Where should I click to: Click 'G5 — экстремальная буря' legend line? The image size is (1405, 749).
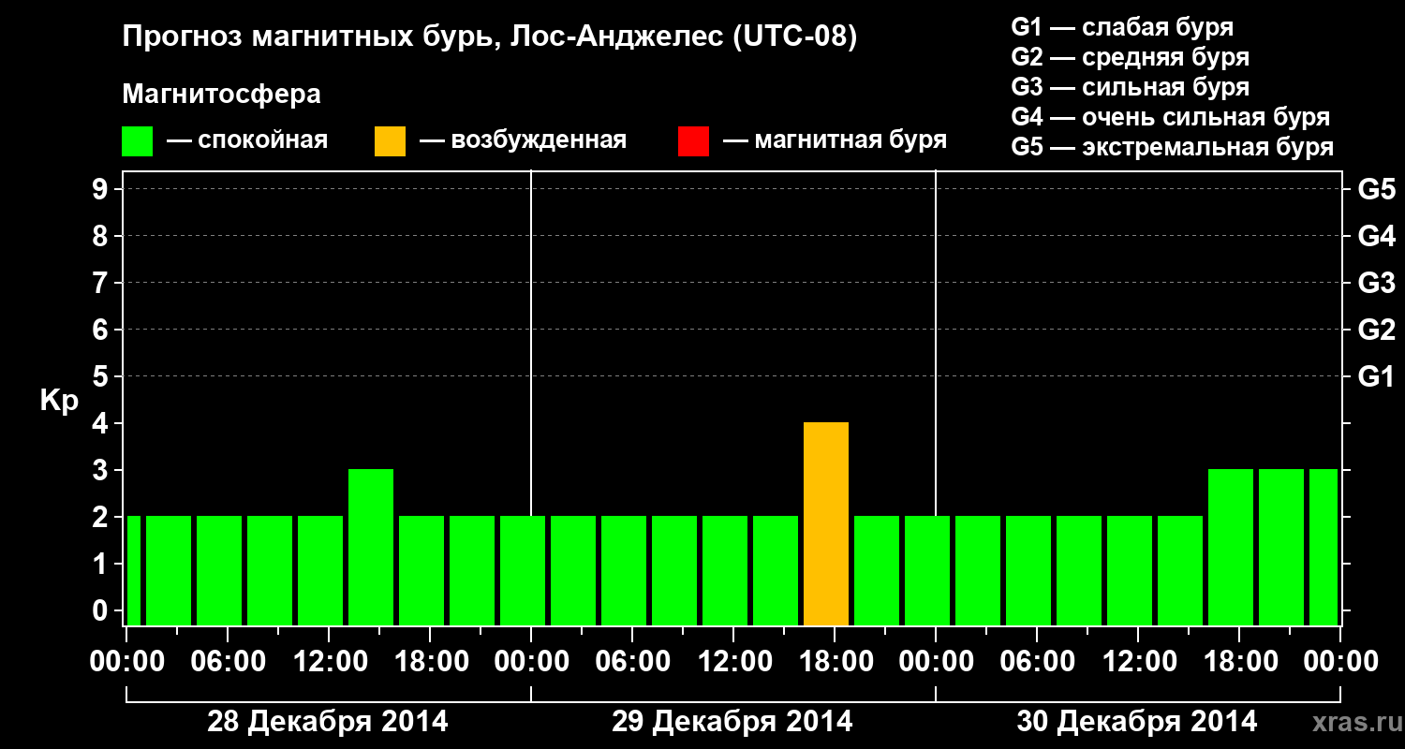coord(1173,148)
